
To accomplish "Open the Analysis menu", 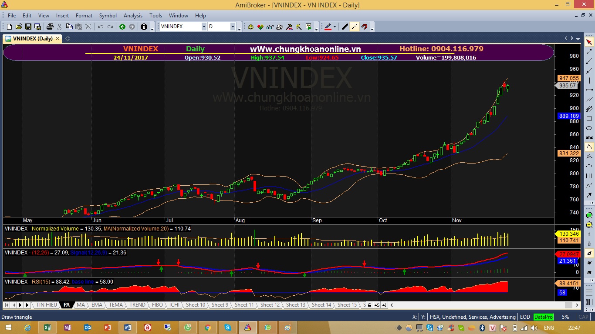I will 133,16.
